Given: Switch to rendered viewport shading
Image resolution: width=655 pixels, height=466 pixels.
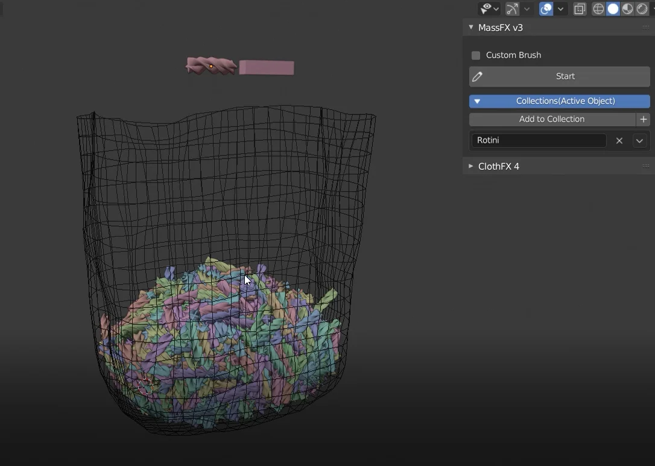Looking at the screenshot, I should (642, 8).
